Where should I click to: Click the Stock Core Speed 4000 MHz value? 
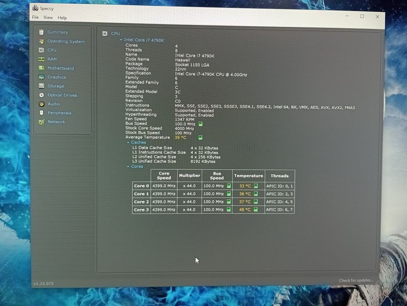184,129
